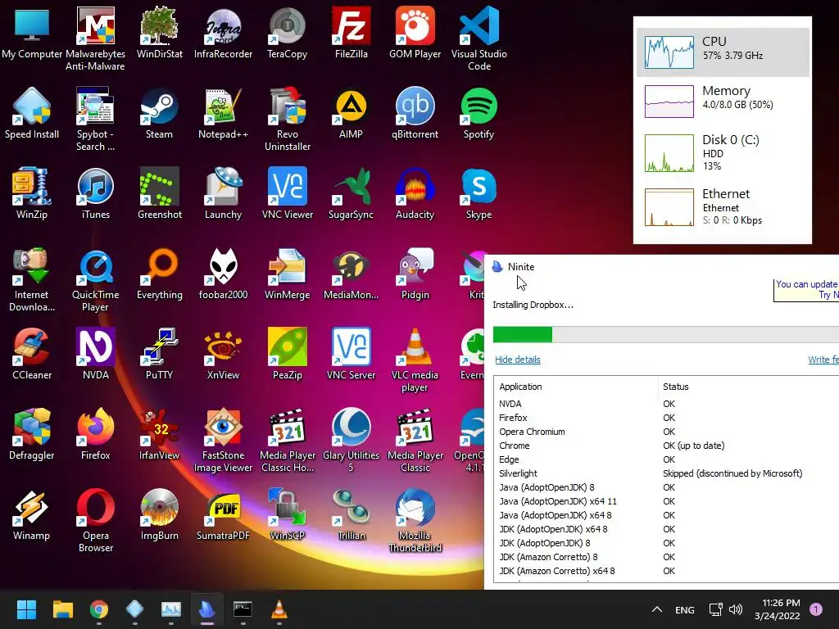839x629 pixels.
Task: Switch to Ninite in the taskbar
Action: click(206, 609)
